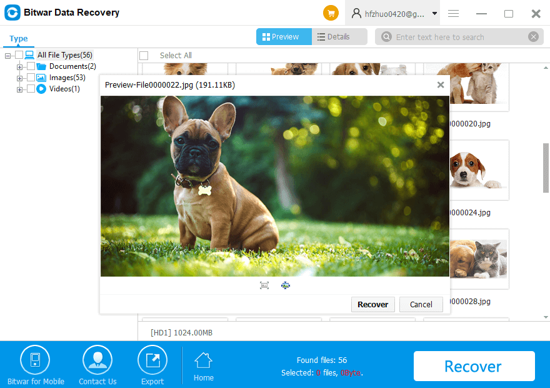Click the Bitwar Data Recovery logo icon
The height and width of the screenshot is (388, 550).
tap(12, 13)
